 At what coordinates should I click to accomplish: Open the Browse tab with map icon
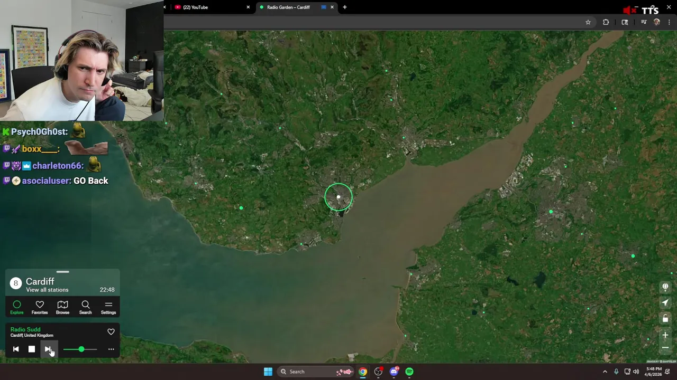click(x=62, y=307)
